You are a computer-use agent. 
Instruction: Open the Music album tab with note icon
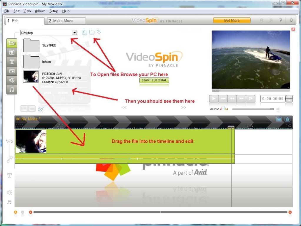(12, 90)
